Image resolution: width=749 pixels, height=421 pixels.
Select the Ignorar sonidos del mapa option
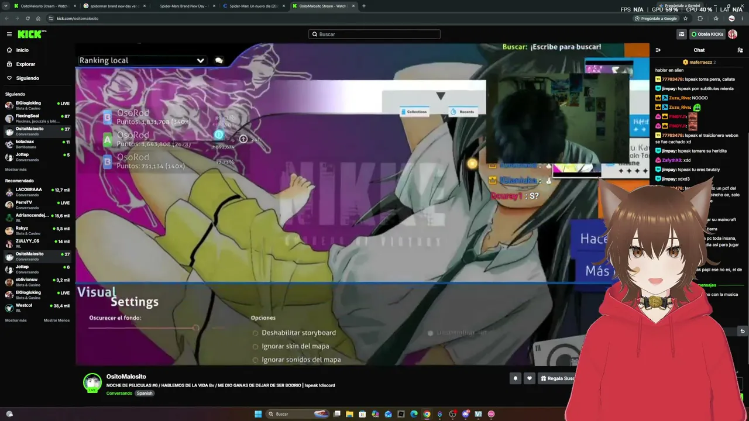(297, 360)
